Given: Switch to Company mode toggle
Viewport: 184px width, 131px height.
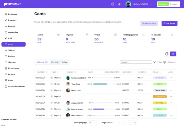Looking at the screenshot, I should coord(163,4).
